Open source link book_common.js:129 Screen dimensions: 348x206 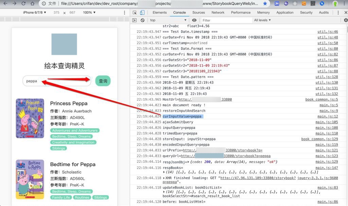(319, 139)
